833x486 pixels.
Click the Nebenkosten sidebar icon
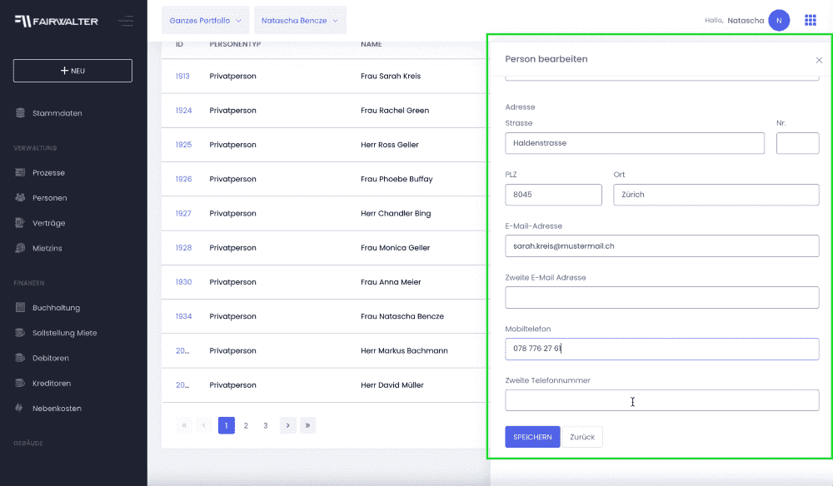pyautogui.click(x=21, y=409)
